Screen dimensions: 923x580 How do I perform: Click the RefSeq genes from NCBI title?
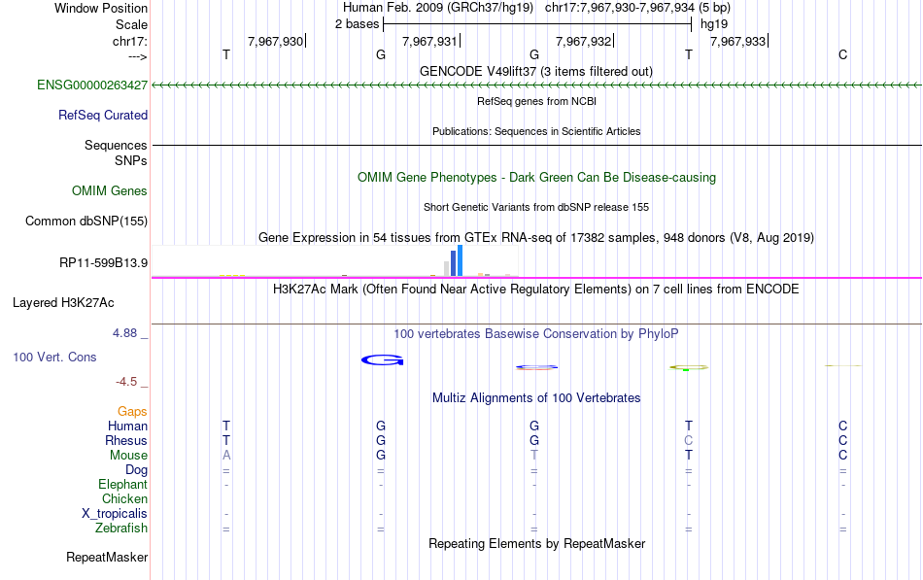[537, 102]
